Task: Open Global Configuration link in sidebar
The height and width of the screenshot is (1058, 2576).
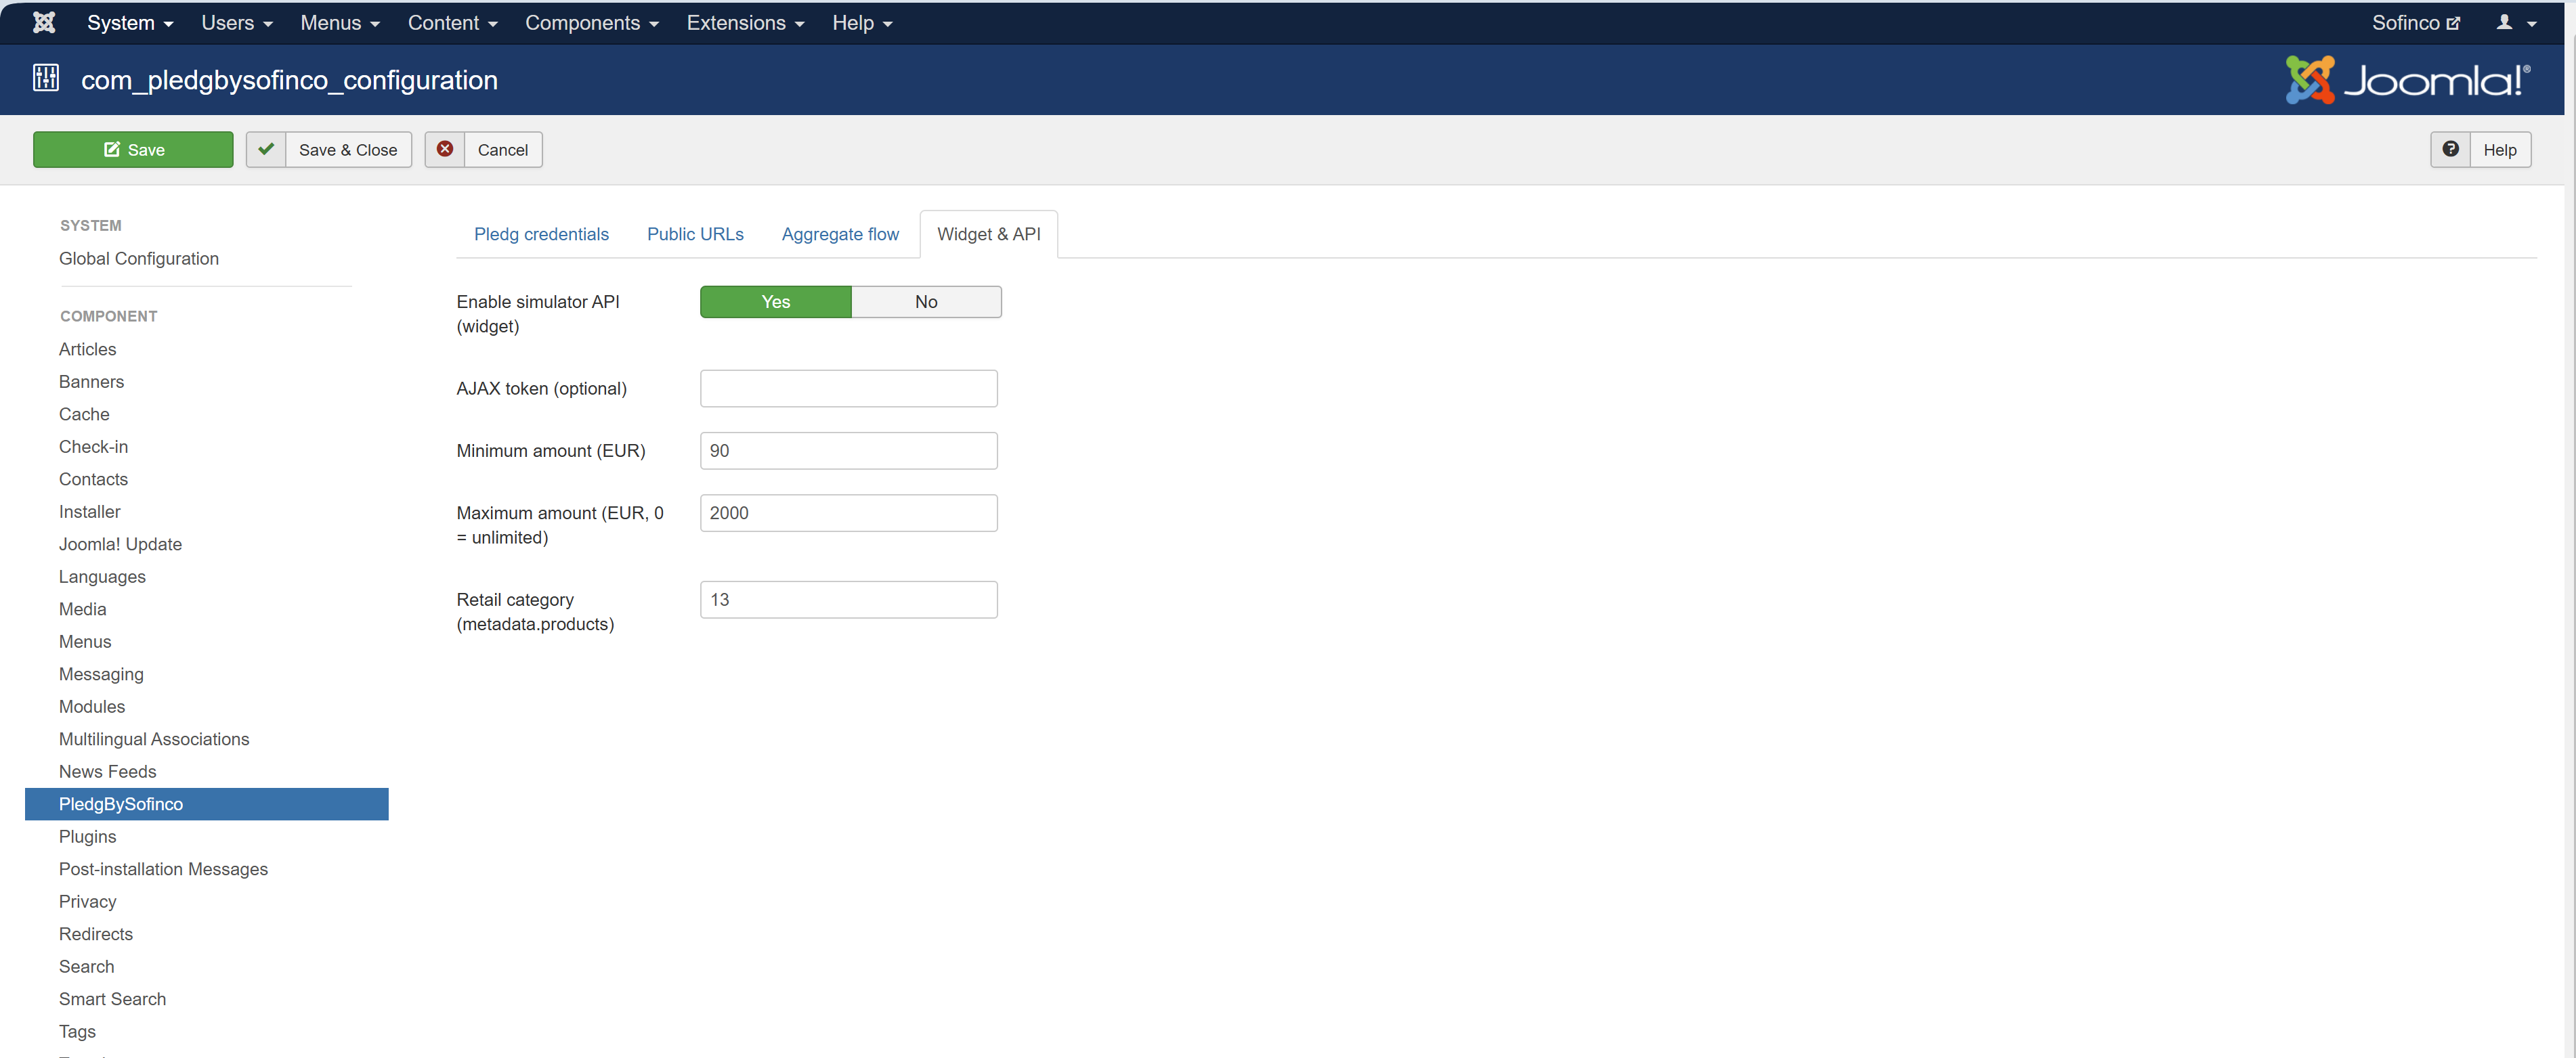Action: (x=139, y=258)
